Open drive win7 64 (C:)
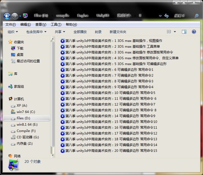The width and height of the screenshot is (203, 175). click(23, 112)
